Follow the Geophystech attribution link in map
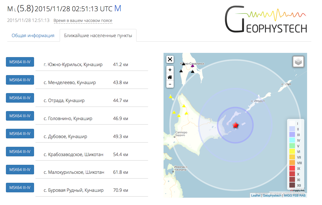The height and width of the screenshot is (205, 322). click(x=272, y=195)
